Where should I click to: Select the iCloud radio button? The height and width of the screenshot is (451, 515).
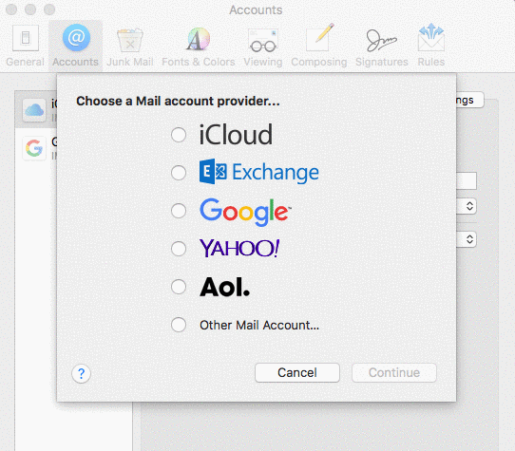pyautogui.click(x=179, y=135)
